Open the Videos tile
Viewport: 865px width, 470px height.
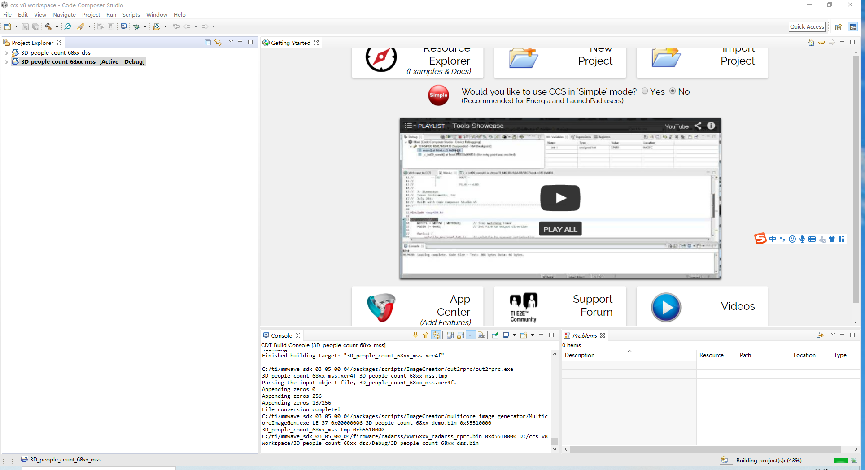[x=702, y=307]
